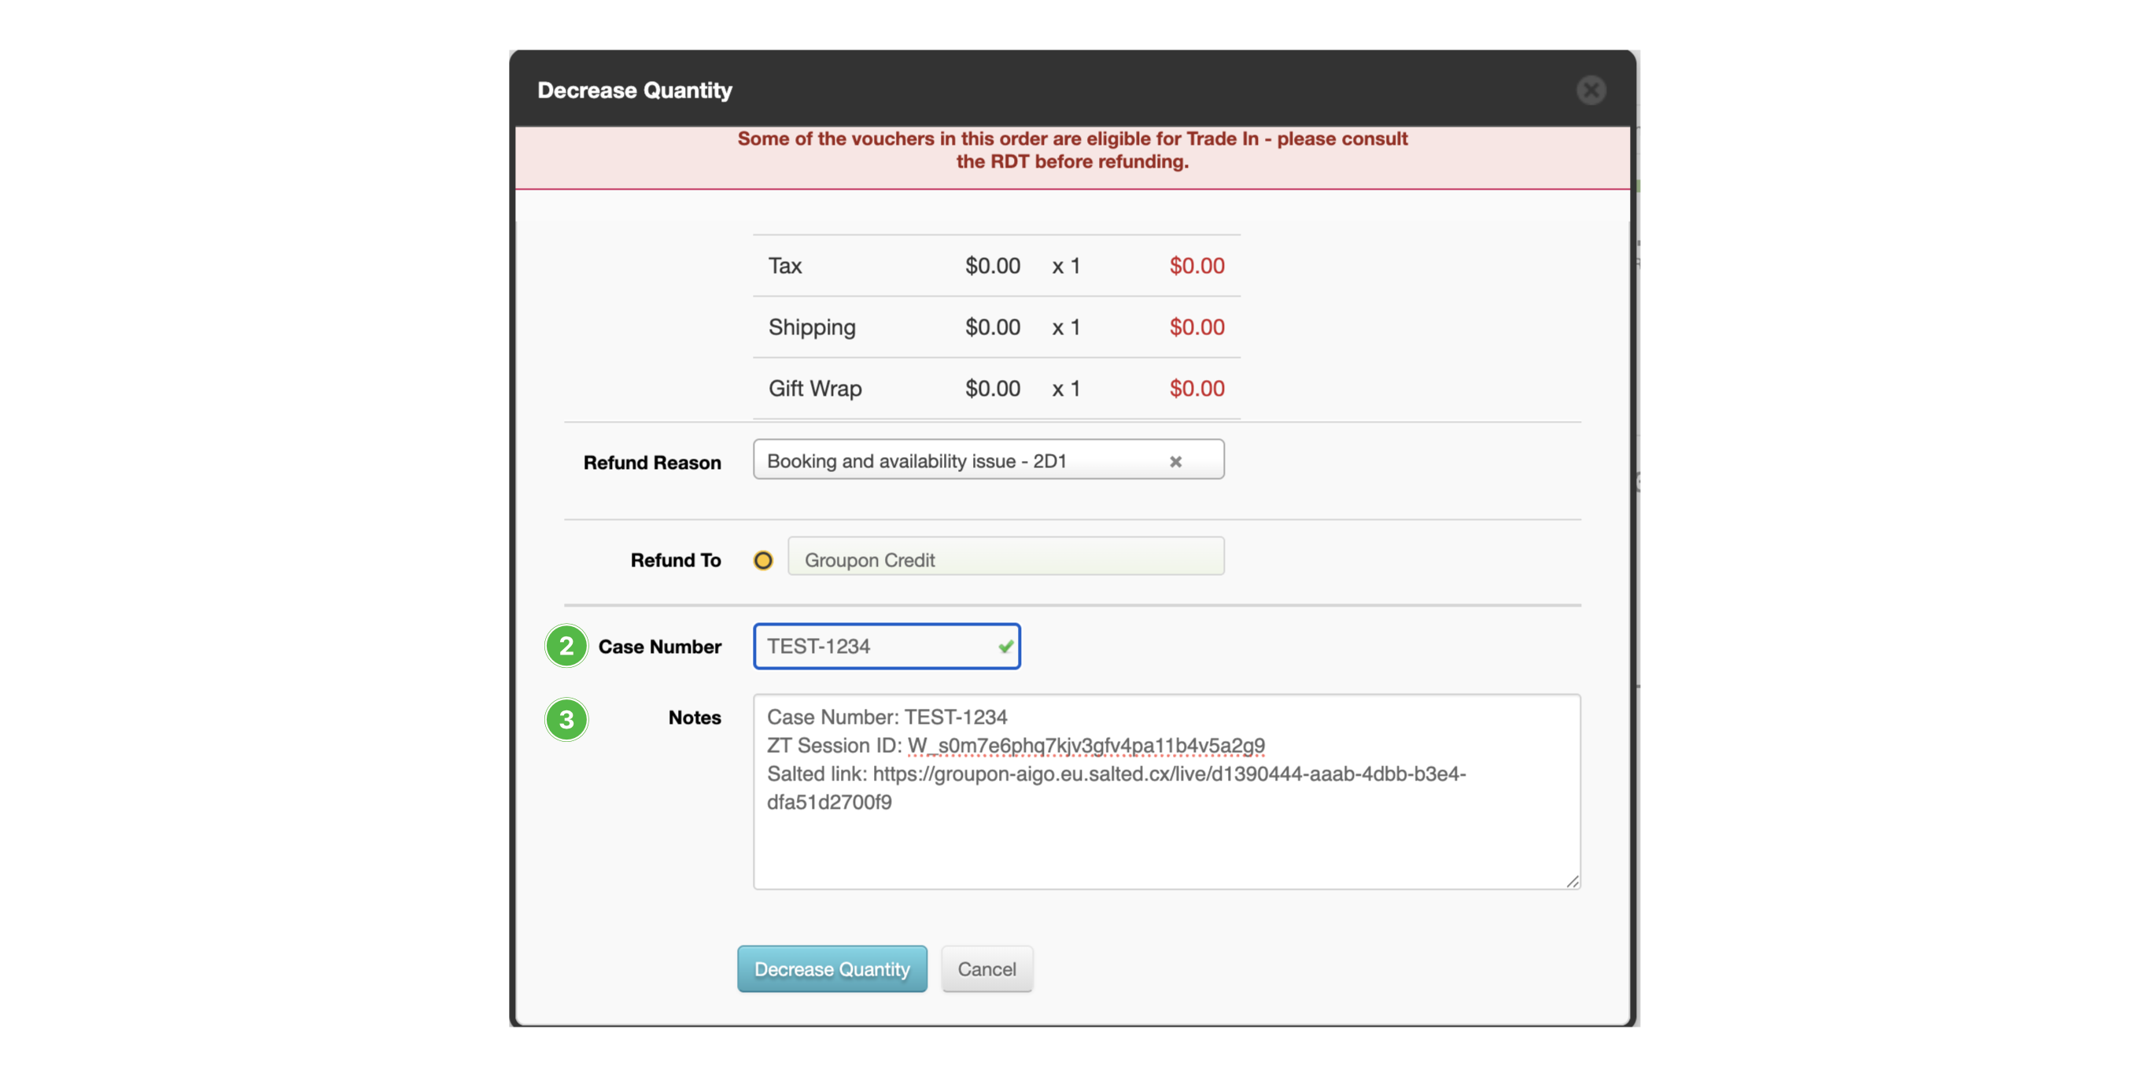Click the Case Number input field
The image size is (2150, 1077).
876,646
